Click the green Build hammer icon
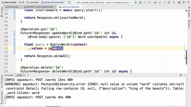Screen dimensions: 191x107 (69, 2)
